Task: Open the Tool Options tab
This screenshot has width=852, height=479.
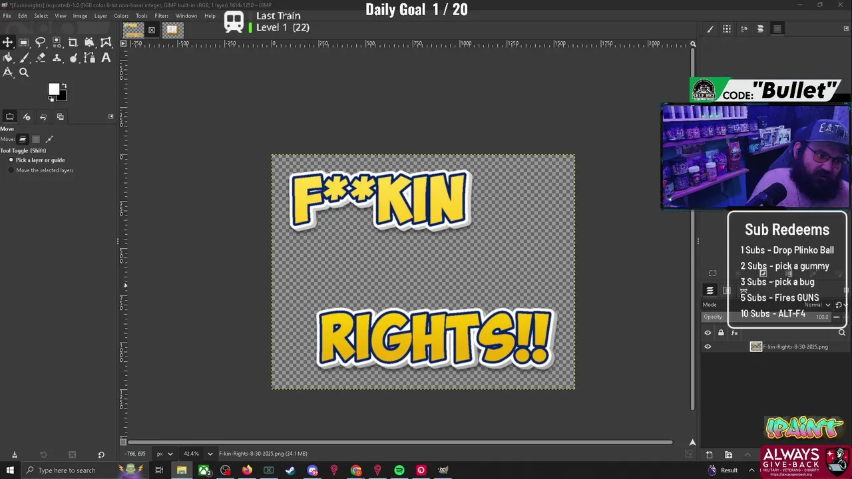Action: click(x=10, y=116)
